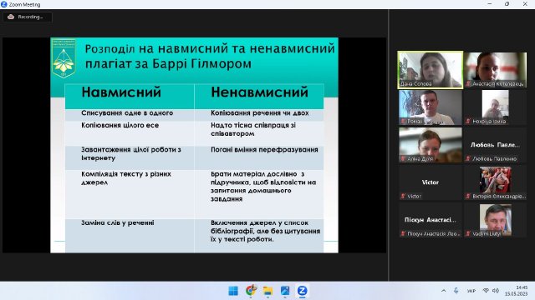Switch to Zoom from its taskbar icon

pyautogui.click(x=303, y=291)
